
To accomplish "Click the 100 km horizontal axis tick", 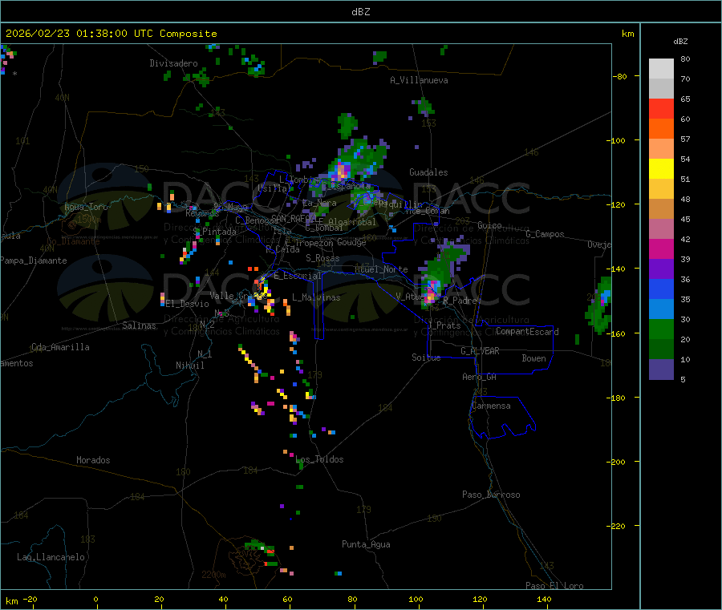I will [x=416, y=599].
